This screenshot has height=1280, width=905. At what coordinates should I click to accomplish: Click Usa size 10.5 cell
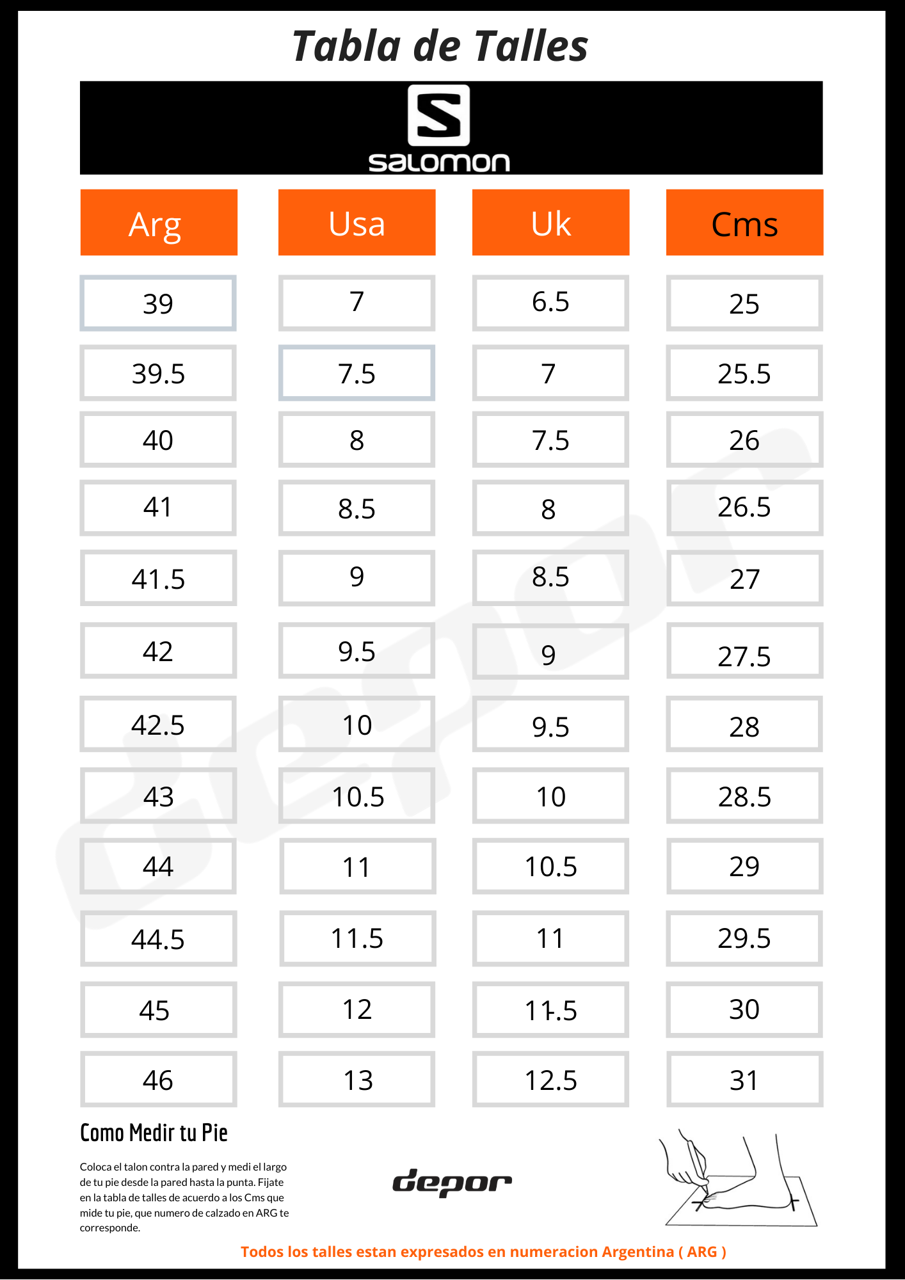coord(357,796)
